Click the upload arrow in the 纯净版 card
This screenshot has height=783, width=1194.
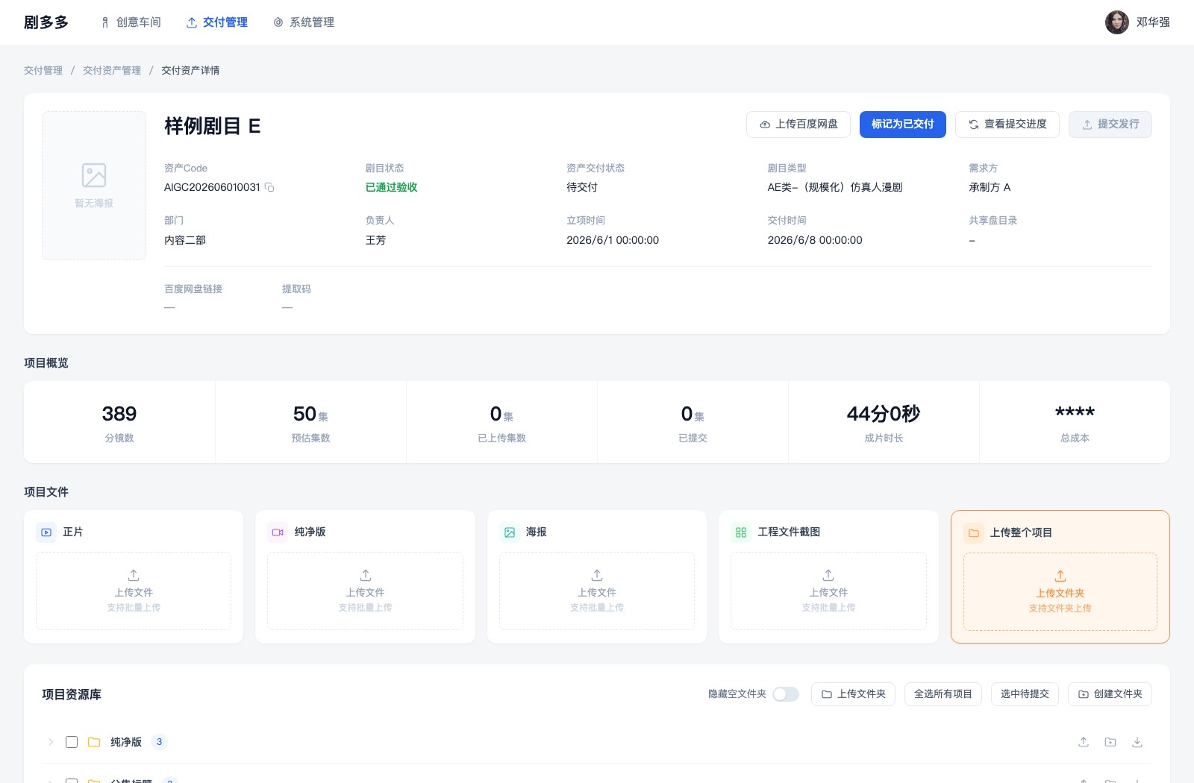366,575
